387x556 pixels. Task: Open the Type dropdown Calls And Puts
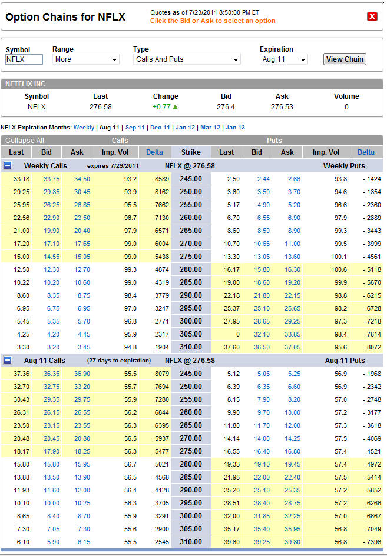click(x=187, y=59)
